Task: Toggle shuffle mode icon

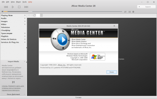Action: tap(130, 12)
